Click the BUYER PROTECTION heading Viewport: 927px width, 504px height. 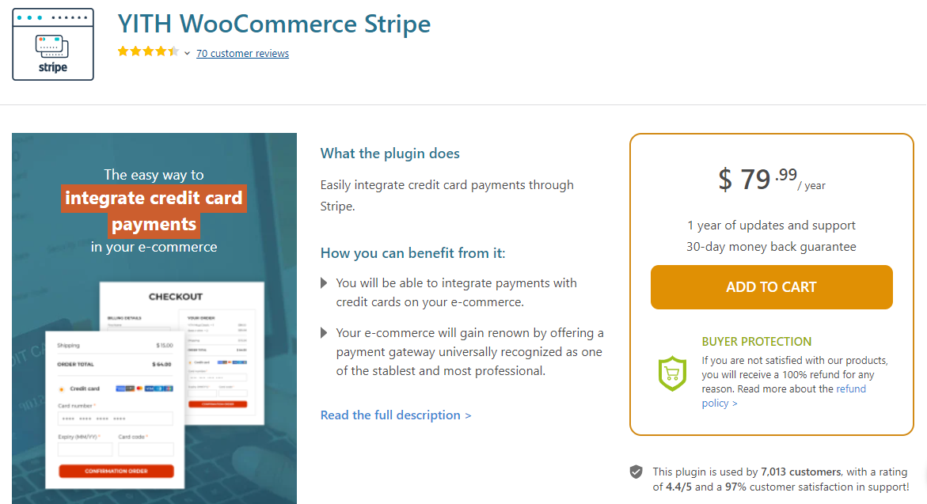(x=757, y=342)
